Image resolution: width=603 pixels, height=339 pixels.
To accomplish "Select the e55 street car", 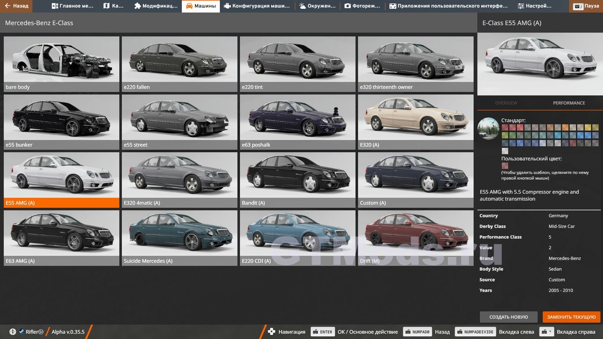I will pos(180,122).
